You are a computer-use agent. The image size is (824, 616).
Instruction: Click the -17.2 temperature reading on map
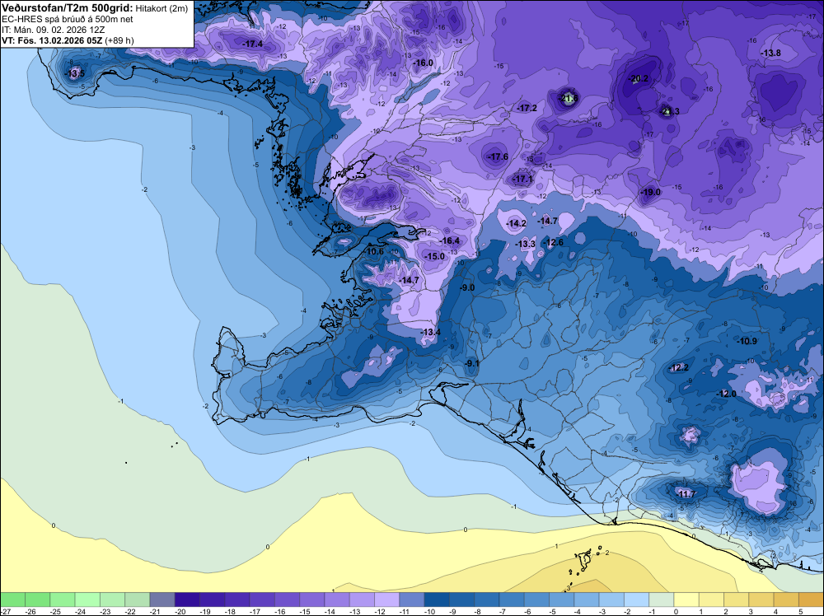click(527, 108)
